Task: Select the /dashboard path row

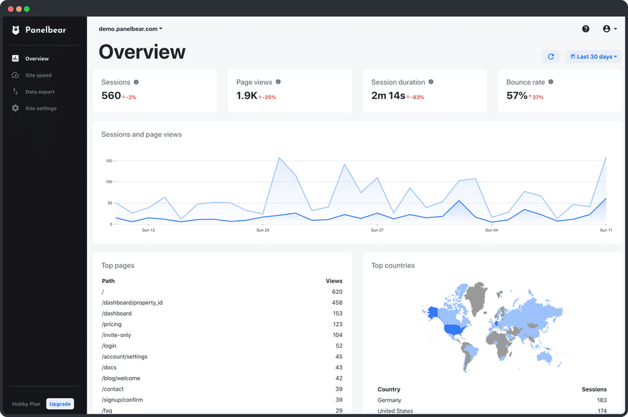Action: (x=222, y=314)
